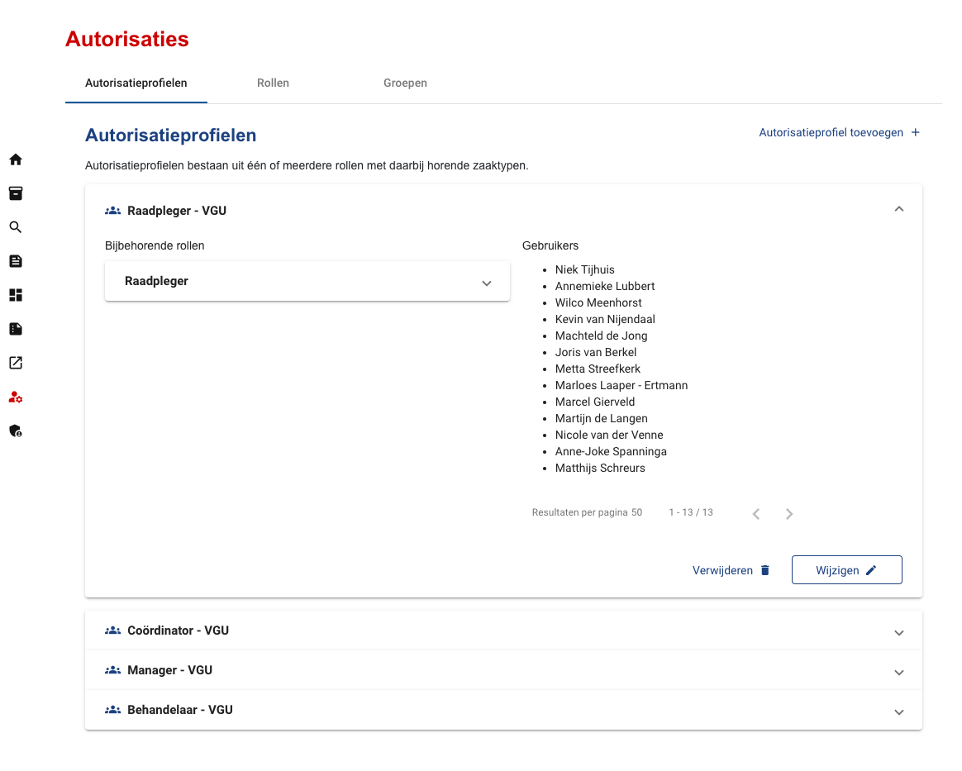Click pencil icon in Wijzigen button
962x771 pixels.
point(871,570)
